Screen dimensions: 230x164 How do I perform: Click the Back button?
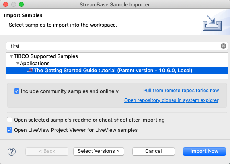(47, 151)
